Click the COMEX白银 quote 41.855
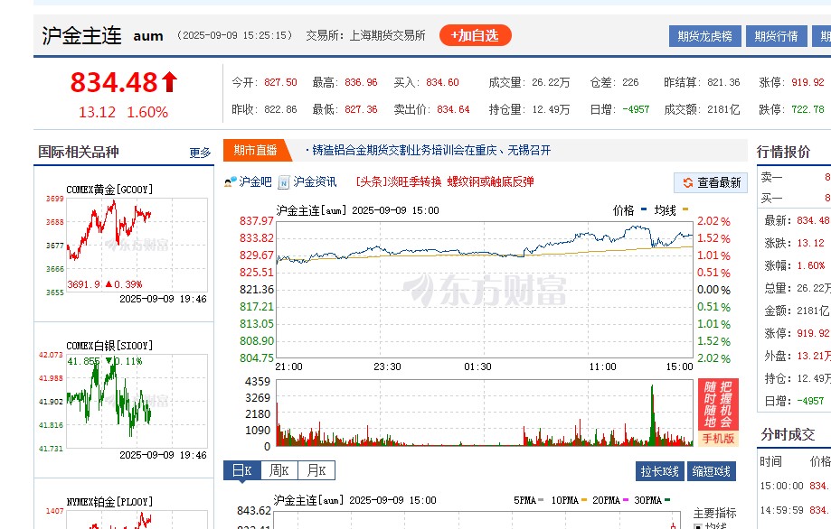Image resolution: width=831 pixels, height=529 pixels. [x=83, y=361]
